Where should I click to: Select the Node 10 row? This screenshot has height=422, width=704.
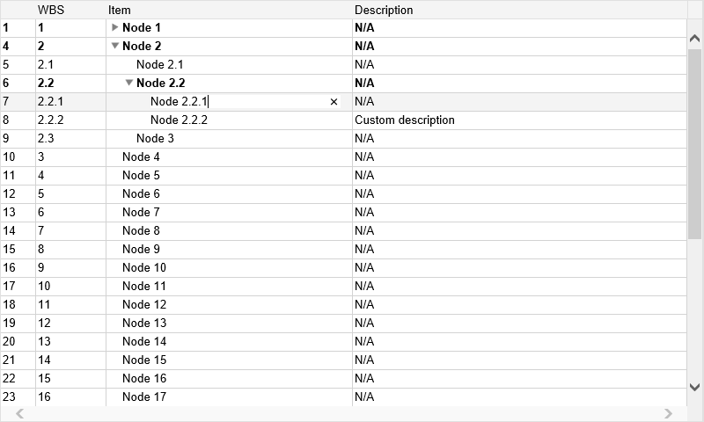[x=144, y=268]
